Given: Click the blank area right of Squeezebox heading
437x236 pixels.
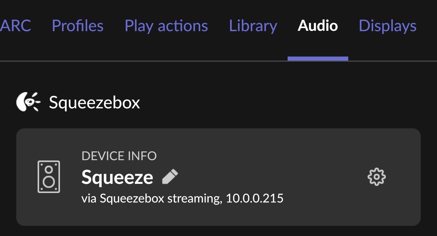Looking at the screenshot, I should click(x=271, y=102).
